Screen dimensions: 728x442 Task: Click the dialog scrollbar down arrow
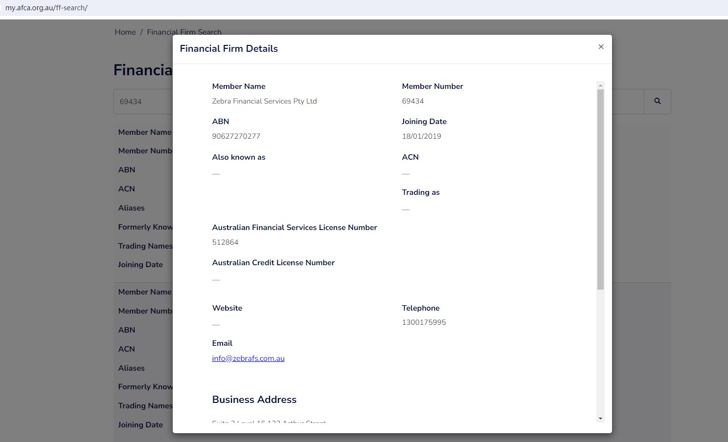coord(600,419)
